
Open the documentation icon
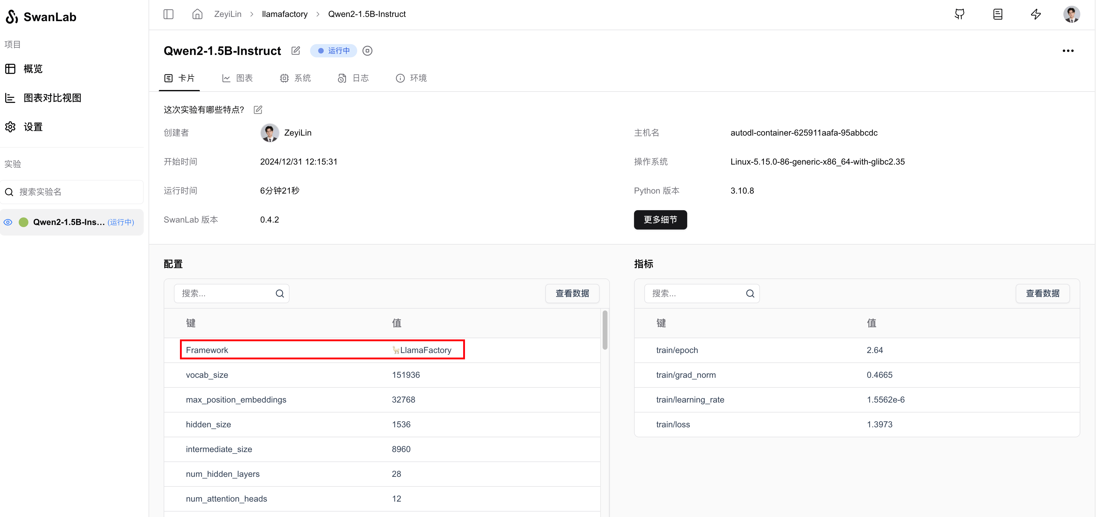pyautogui.click(x=998, y=14)
